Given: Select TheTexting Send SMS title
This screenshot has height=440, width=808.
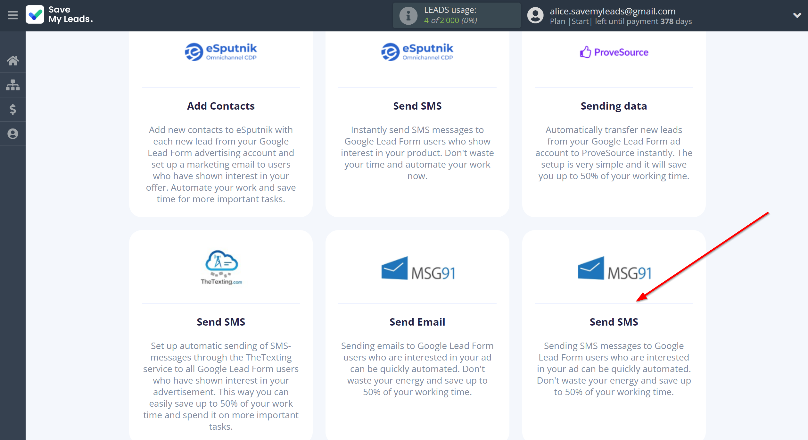Looking at the screenshot, I should [221, 322].
